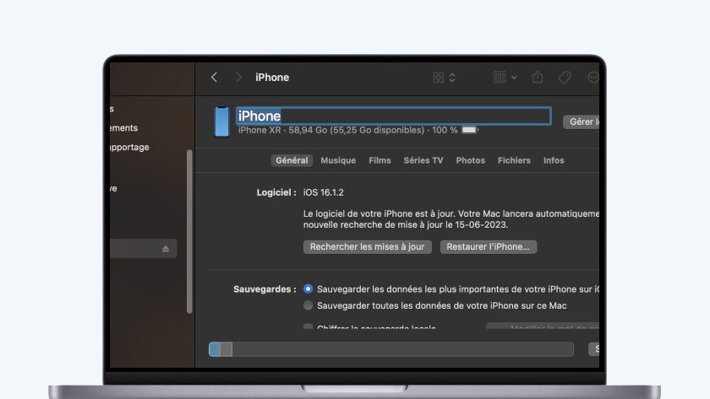Viewport: 710px width, 399px height.
Task: Click the Share toolbar icon
Action: [538, 77]
